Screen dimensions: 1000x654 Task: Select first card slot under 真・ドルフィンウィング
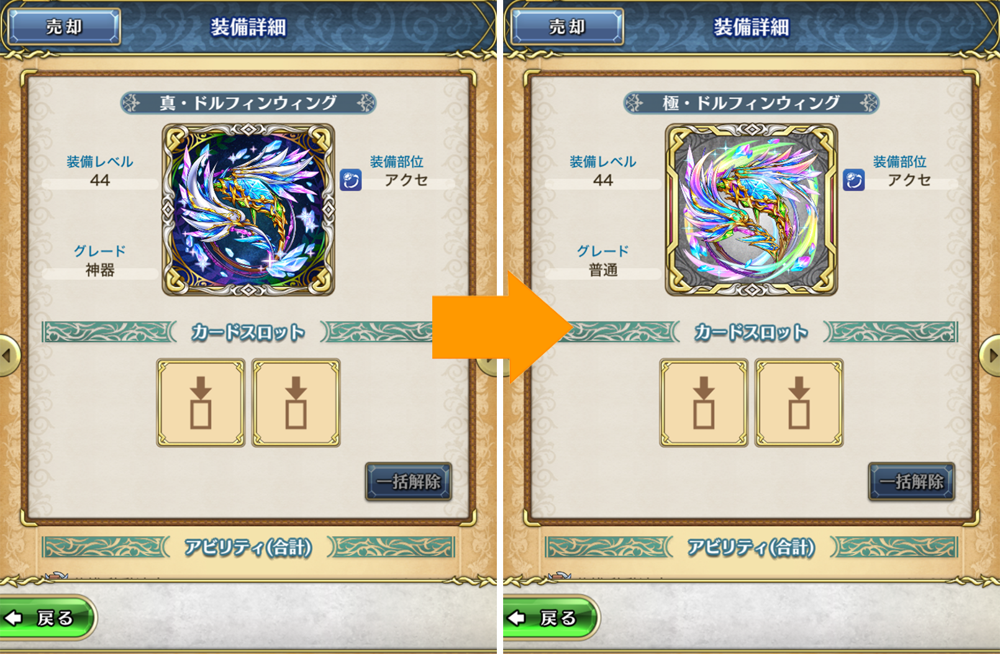(201, 402)
